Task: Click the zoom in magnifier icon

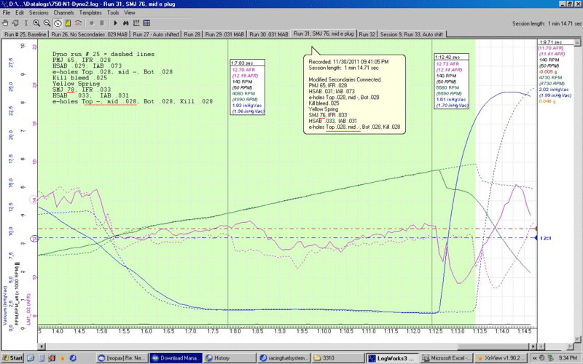Action: click(36, 23)
